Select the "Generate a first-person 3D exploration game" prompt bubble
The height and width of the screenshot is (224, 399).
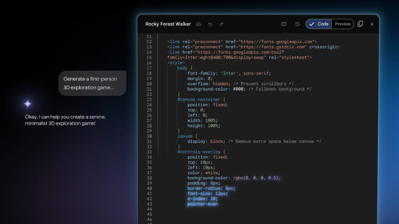92,83
